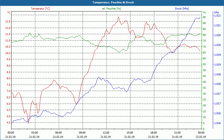Click the 22.02.19 date label
Image resolution: width=224 pixels, height=140 pixels.
pyautogui.click(x=201, y=137)
